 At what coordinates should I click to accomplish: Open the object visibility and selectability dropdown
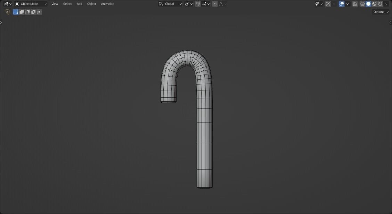[319, 4]
